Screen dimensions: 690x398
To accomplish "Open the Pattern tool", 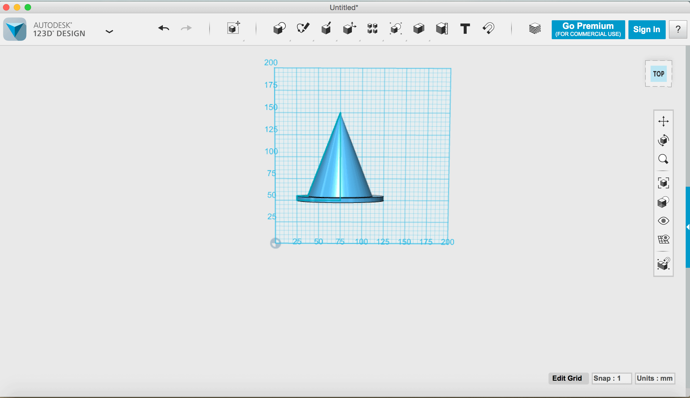I will [372, 28].
